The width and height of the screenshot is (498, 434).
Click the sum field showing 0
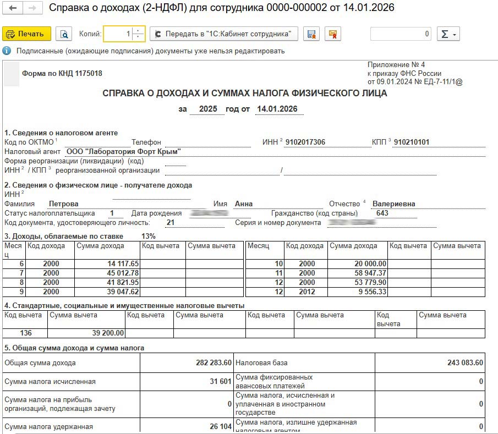(401, 34)
